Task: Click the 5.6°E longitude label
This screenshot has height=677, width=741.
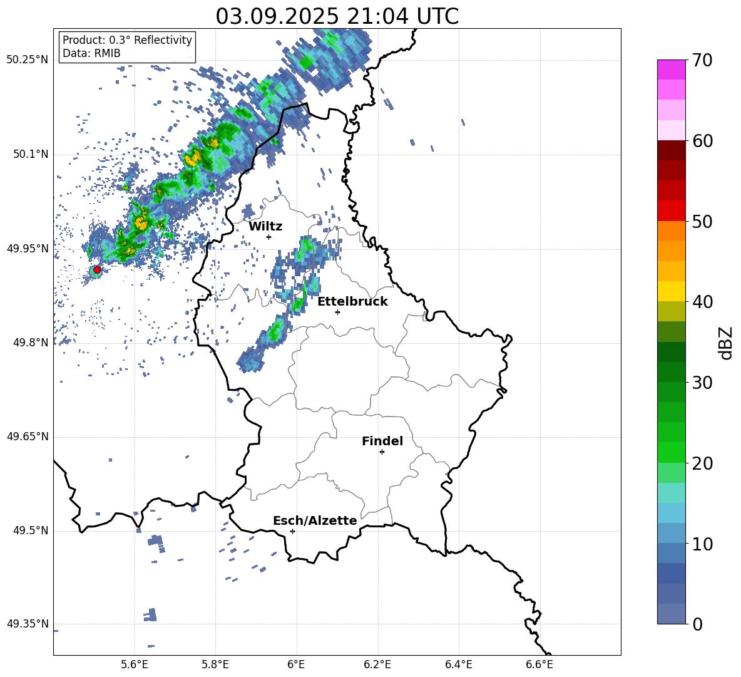Action: click(x=135, y=664)
